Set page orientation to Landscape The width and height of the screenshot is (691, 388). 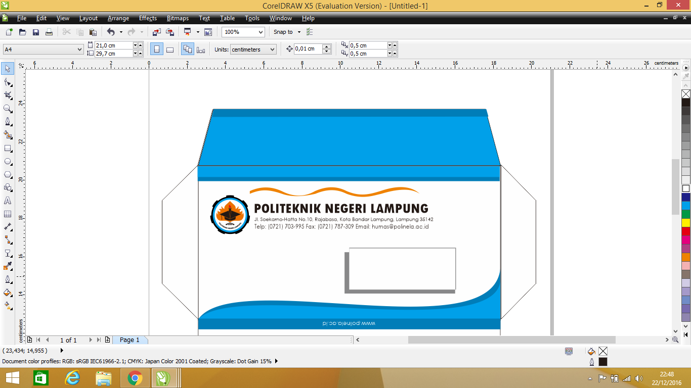point(170,50)
